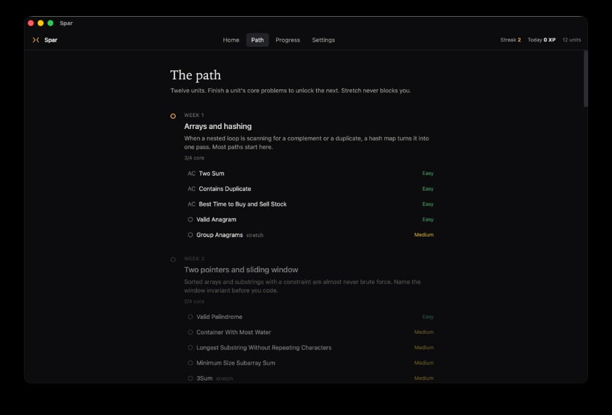Click the unsolved circle beside Valid Anagram

(190, 219)
